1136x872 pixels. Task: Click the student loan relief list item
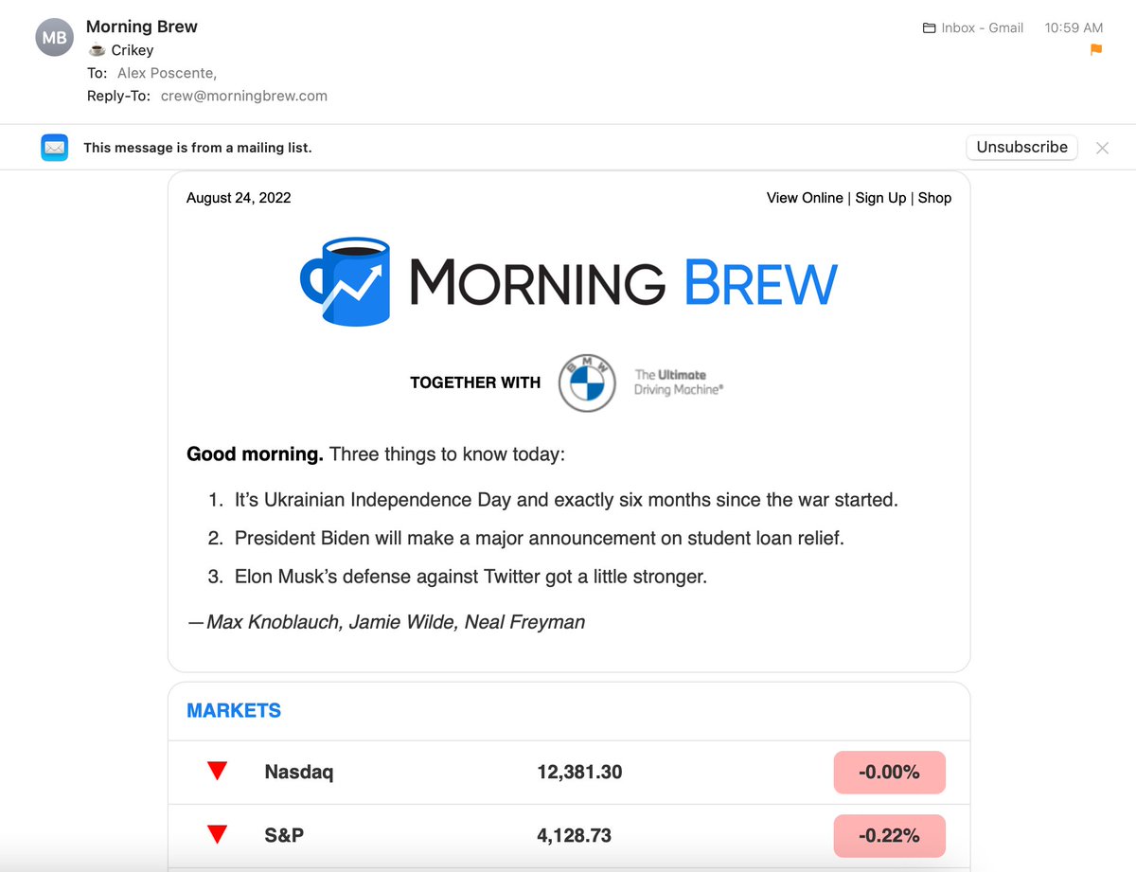(x=539, y=538)
